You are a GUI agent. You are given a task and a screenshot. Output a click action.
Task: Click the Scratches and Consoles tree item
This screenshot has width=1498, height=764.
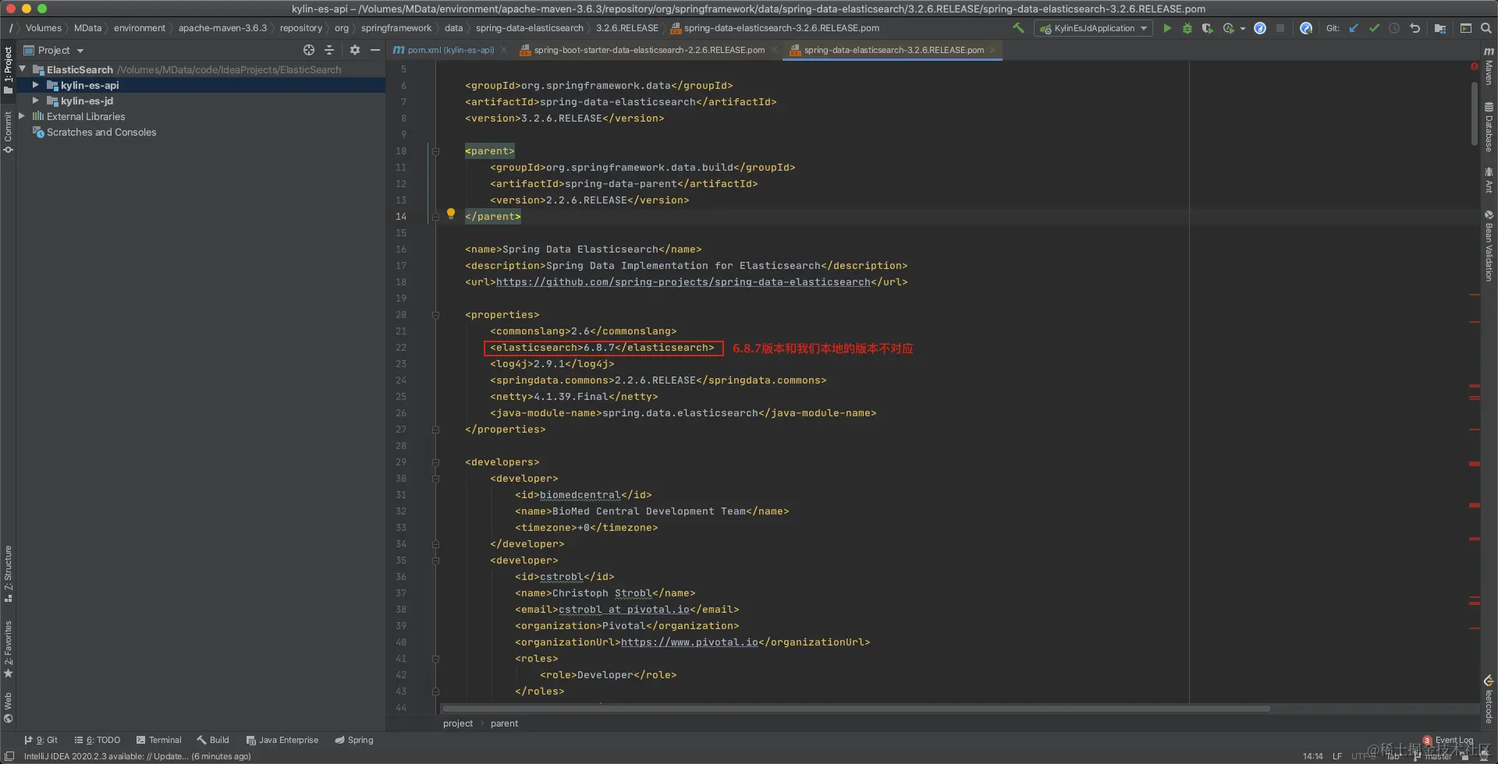click(x=101, y=132)
